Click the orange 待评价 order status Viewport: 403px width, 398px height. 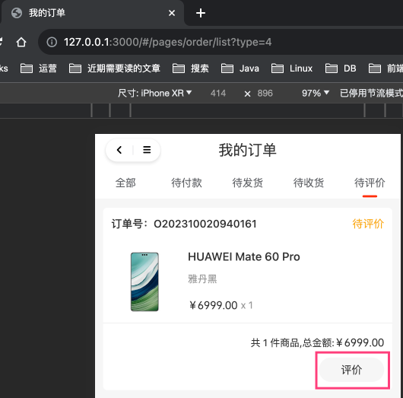pos(368,224)
